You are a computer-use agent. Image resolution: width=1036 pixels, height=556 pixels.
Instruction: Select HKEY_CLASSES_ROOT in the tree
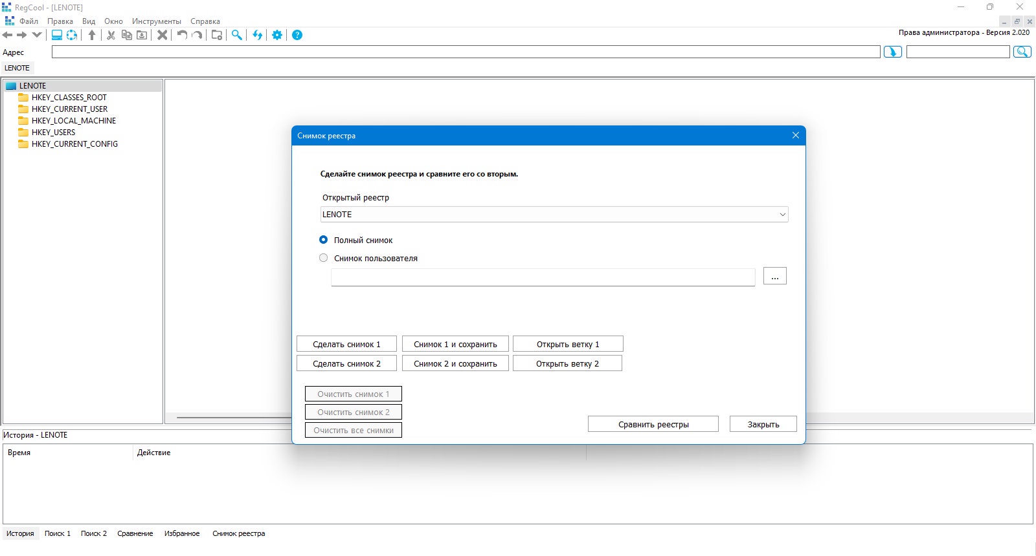(x=69, y=98)
